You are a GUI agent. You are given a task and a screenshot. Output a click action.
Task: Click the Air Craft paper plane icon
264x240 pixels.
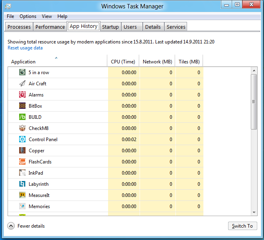(x=22, y=83)
